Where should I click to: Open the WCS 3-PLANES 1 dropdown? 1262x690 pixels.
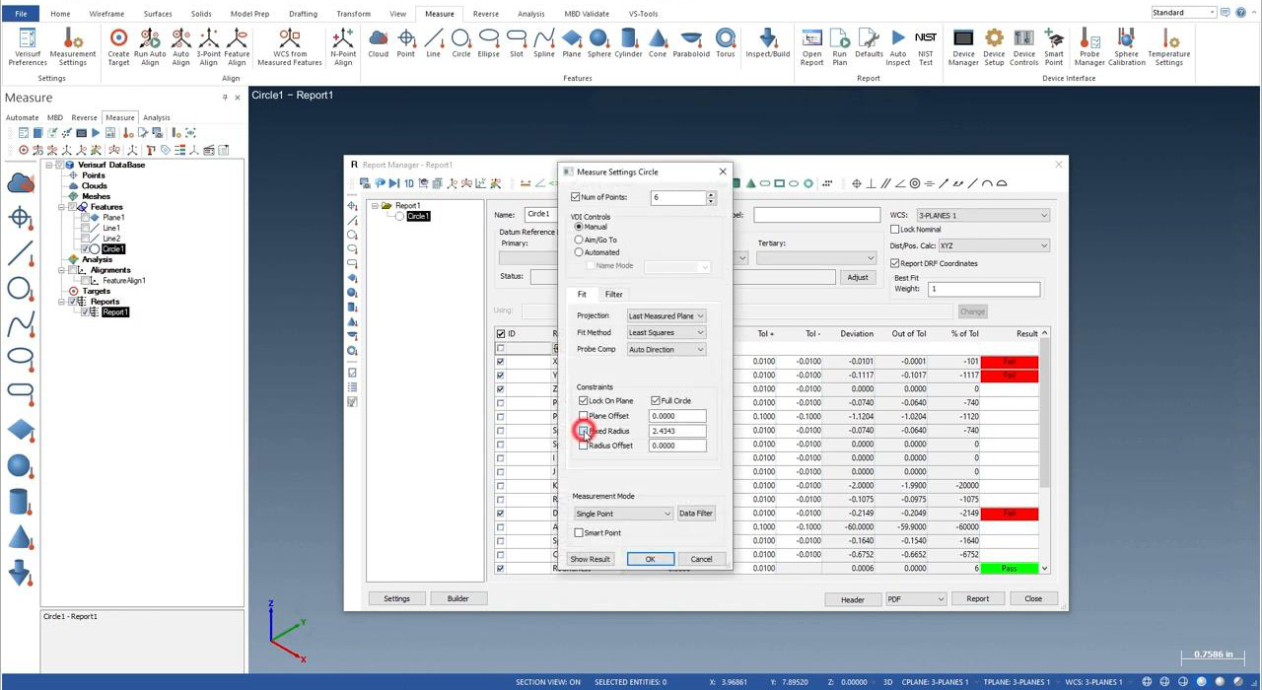coord(982,215)
